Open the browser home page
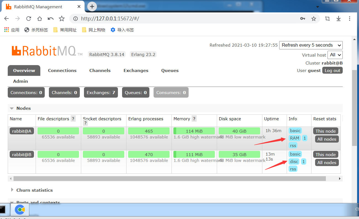Screen dimensions: 359x219 [x=39, y=18]
